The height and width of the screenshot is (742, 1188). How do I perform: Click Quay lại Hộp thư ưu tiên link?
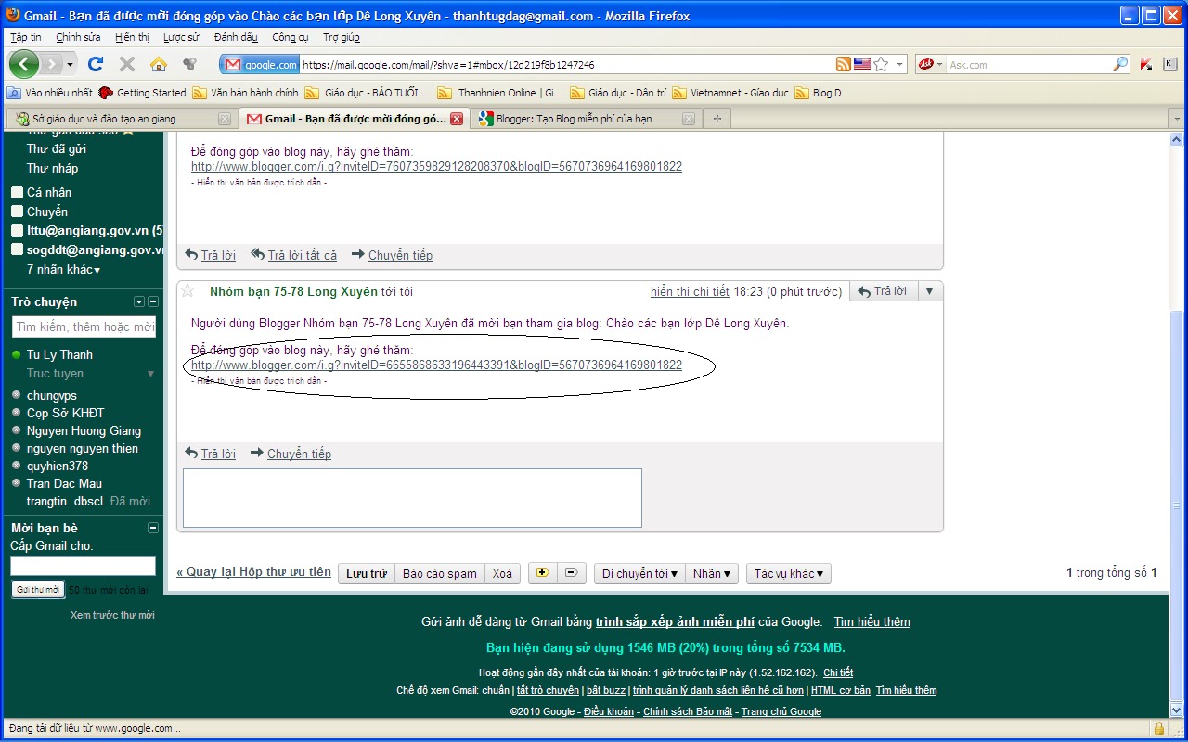[x=253, y=572]
